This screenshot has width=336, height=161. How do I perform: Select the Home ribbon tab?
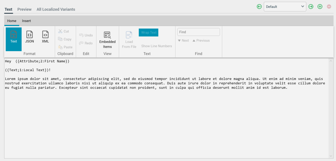point(12,21)
